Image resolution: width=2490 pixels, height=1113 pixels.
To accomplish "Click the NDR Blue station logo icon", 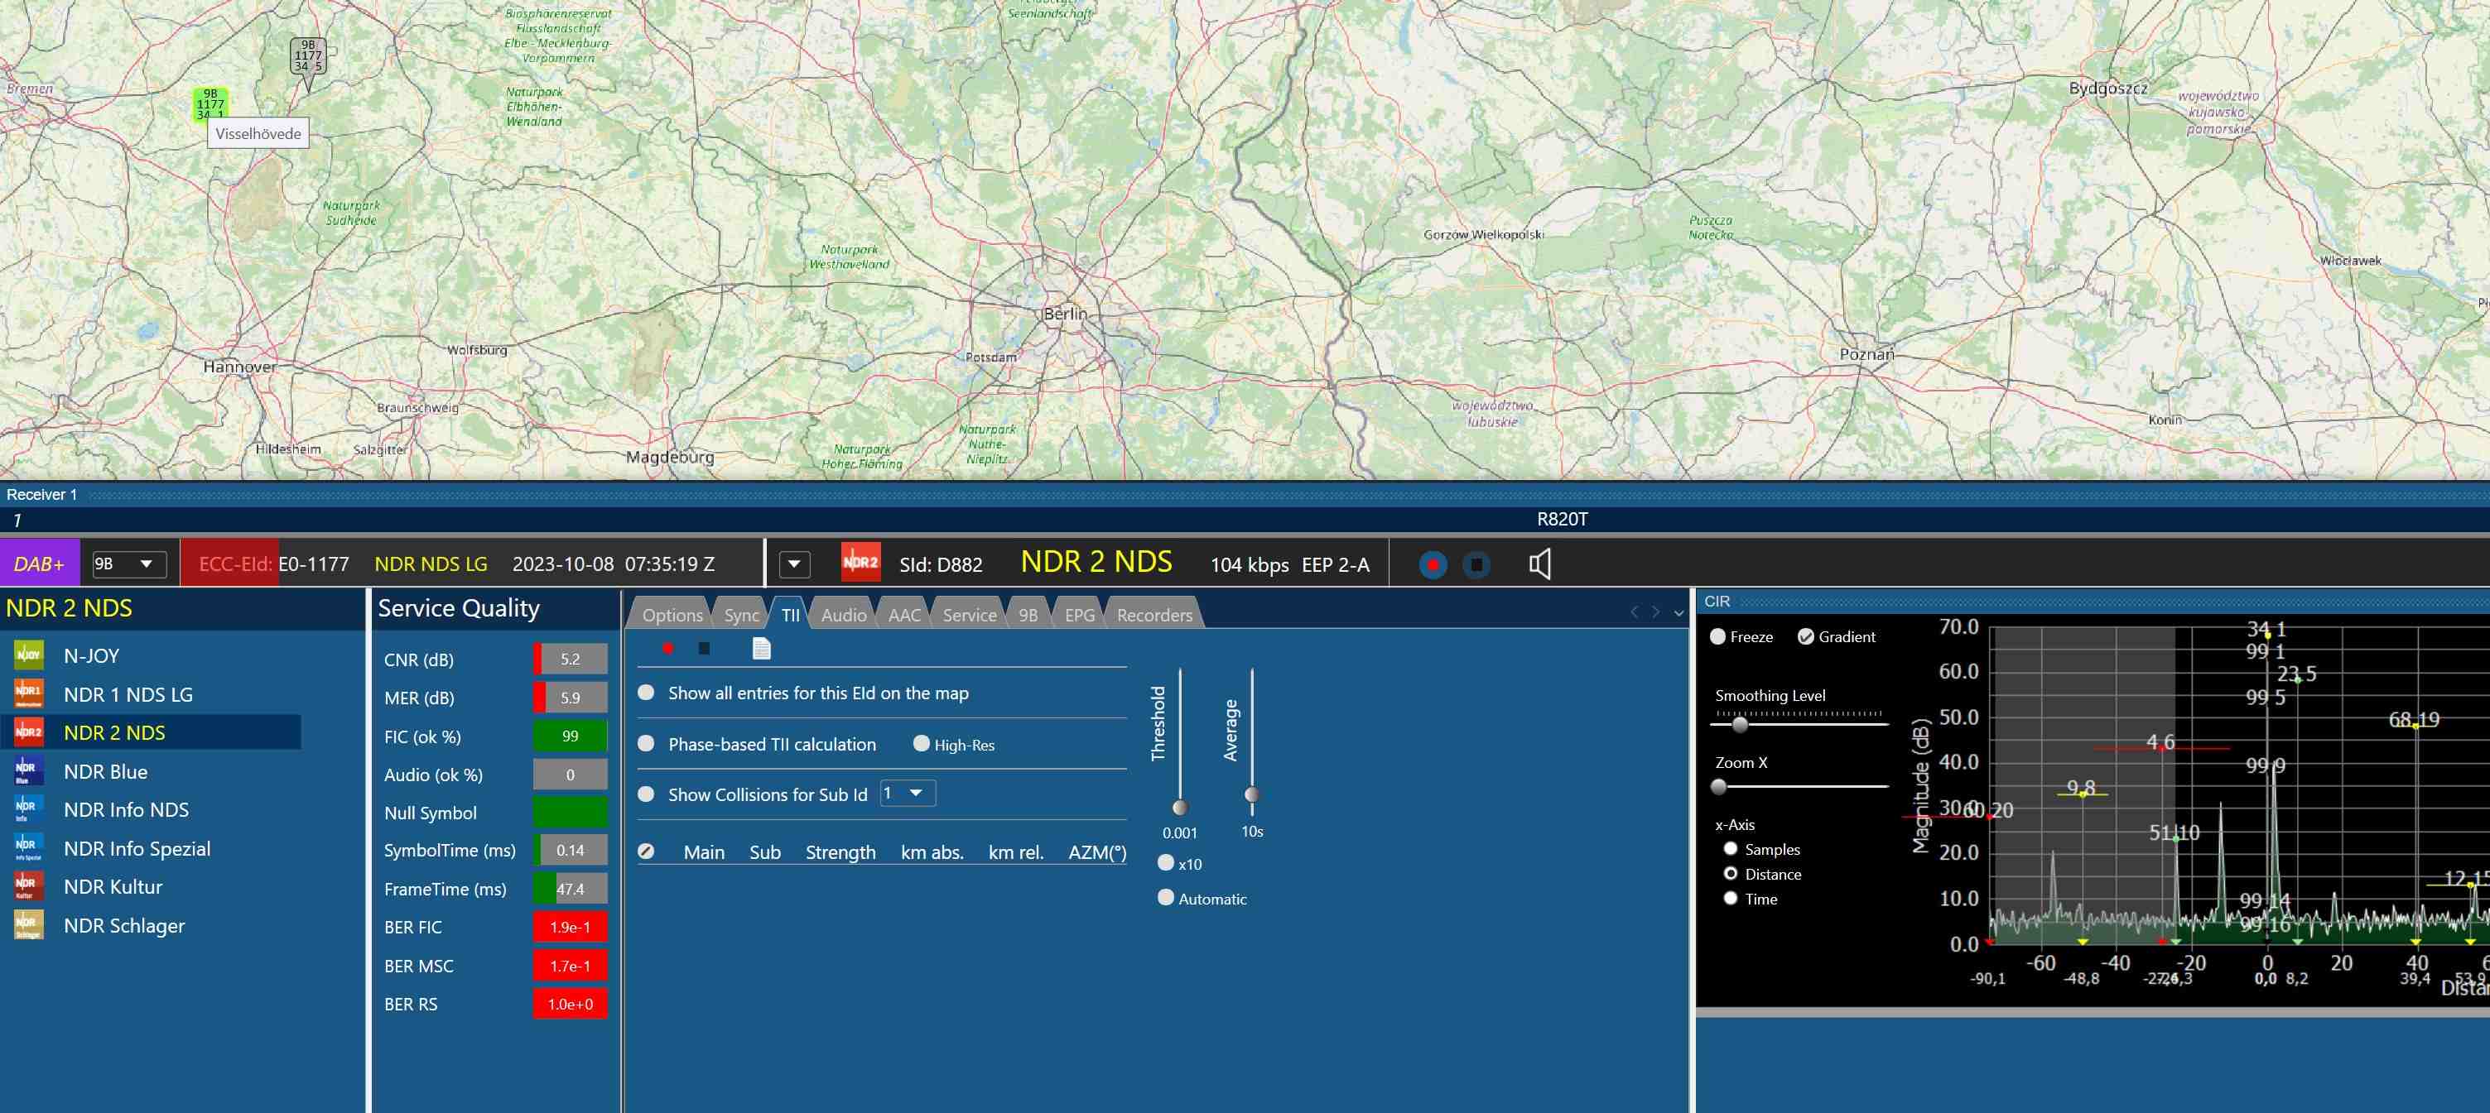I will [28, 771].
